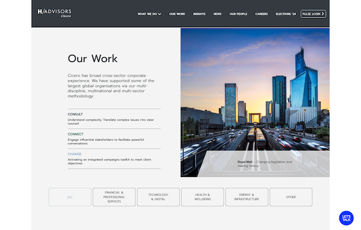Visit the Our People page
The width and height of the screenshot is (361, 230).
point(238,14)
